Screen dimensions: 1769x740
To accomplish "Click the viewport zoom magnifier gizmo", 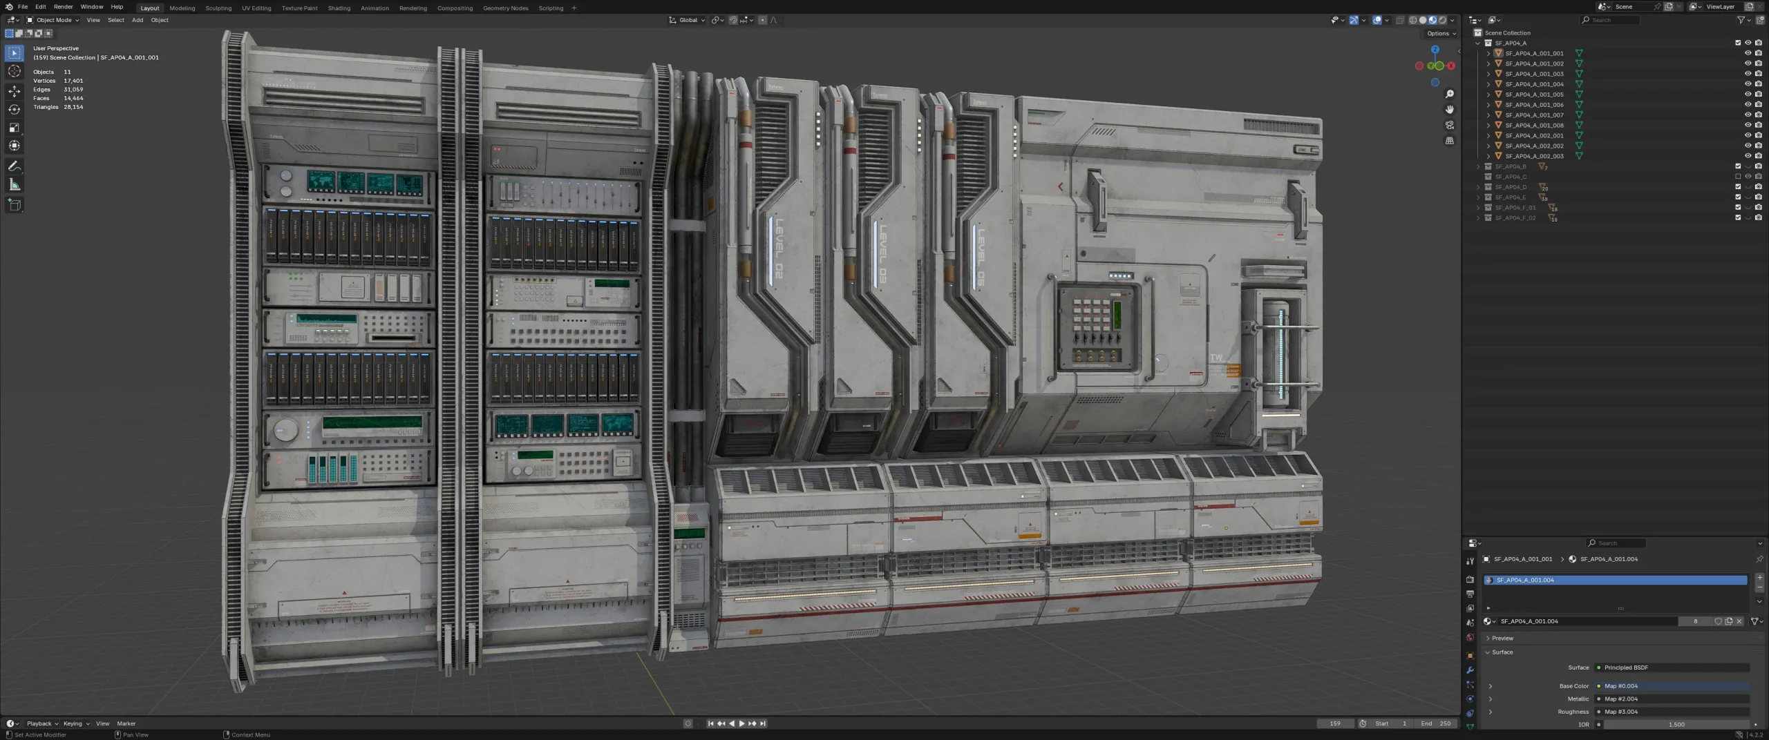I will pyautogui.click(x=1449, y=94).
